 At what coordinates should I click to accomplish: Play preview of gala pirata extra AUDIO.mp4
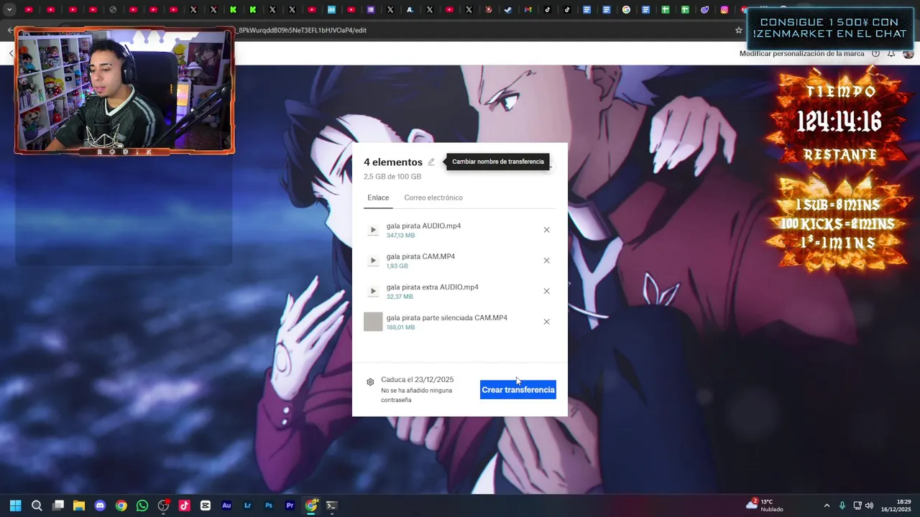pyautogui.click(x=373, y=291)
